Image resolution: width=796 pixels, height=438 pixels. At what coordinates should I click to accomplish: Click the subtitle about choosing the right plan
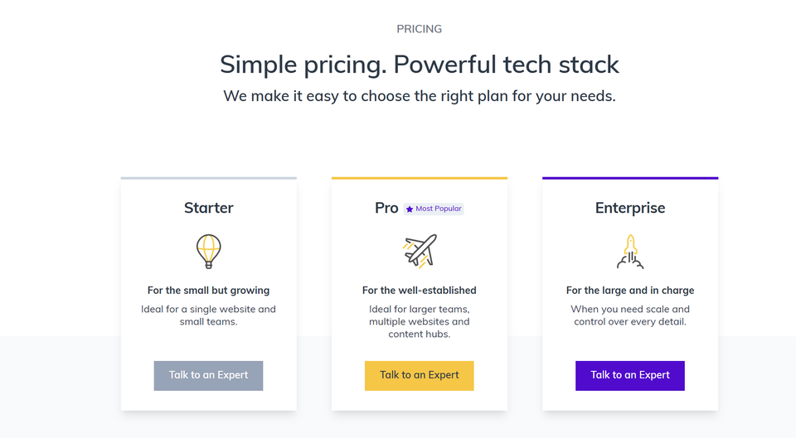click(x=420, y=96)
